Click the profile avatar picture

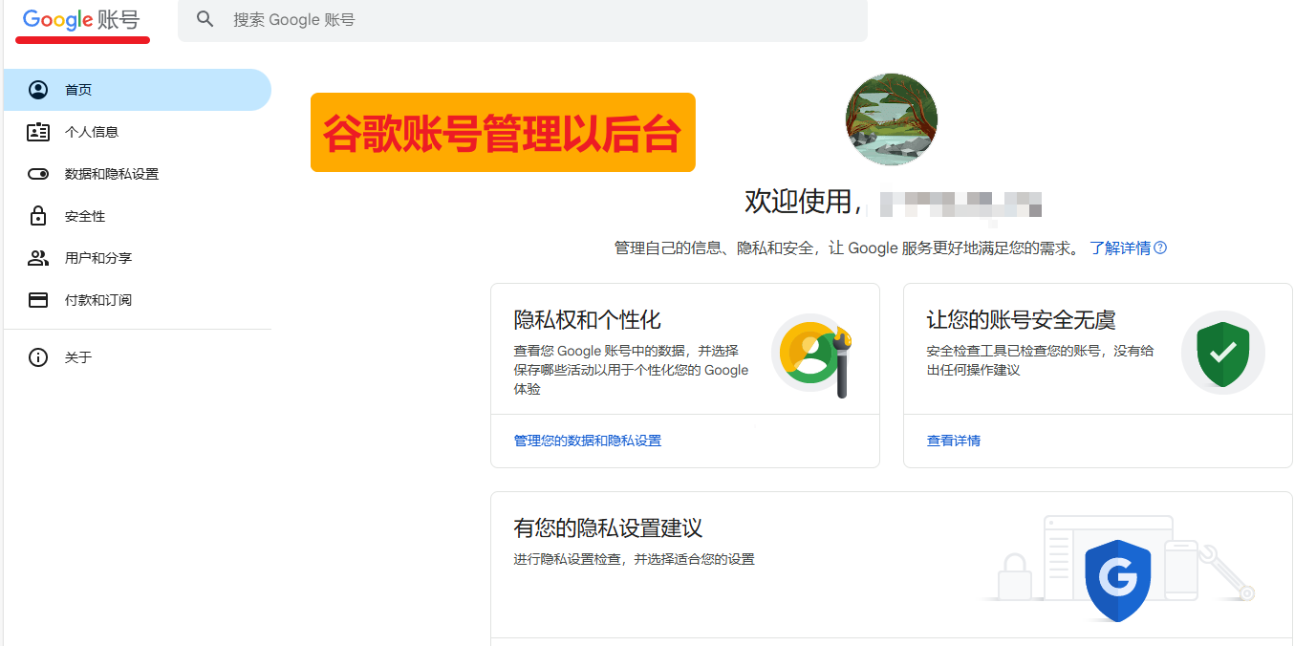coord(892,119)
